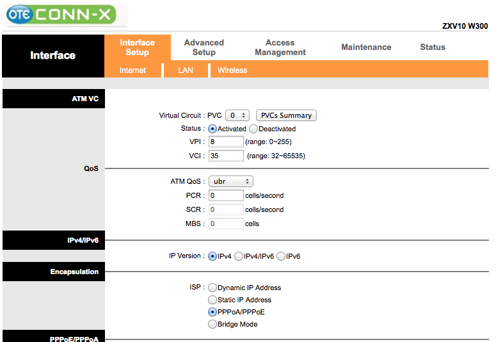
Task: Click the ATM VC section header
Action: (x=54, y=99)
